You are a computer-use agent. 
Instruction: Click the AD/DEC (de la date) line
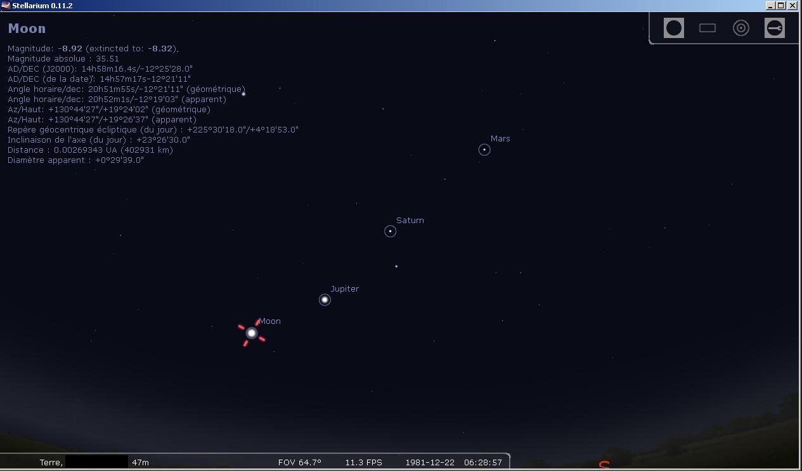point(100,79)
